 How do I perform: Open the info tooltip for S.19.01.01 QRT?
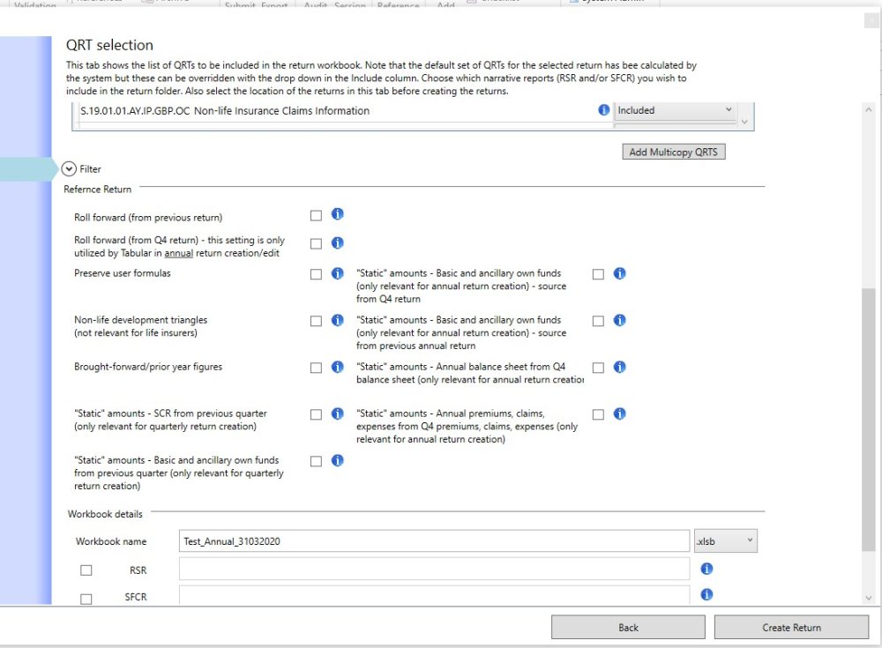(x=603, y=109)
